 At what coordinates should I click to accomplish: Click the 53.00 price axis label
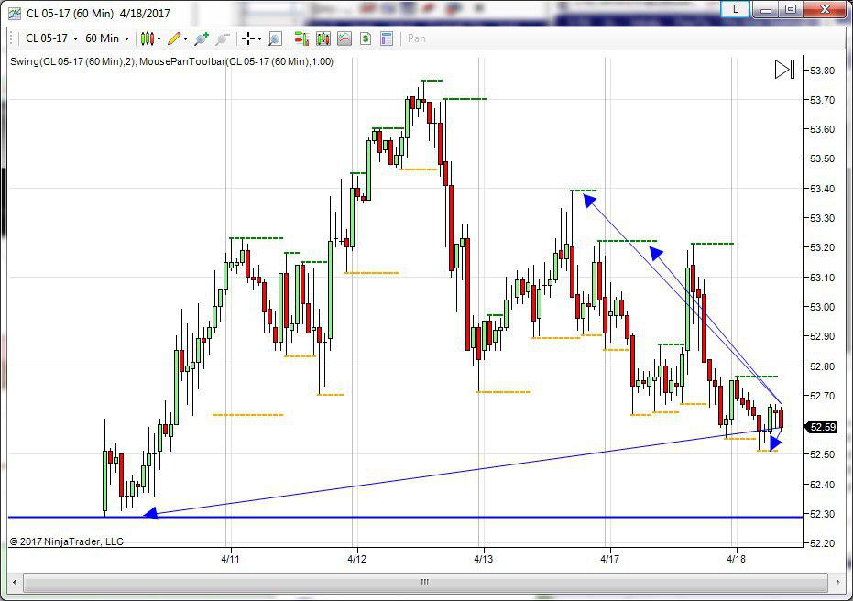coord(822,307)
